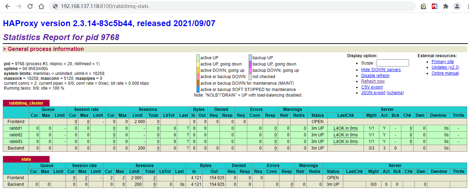Click the uptime value line
470x190 pixels.
tap(26, 69)
